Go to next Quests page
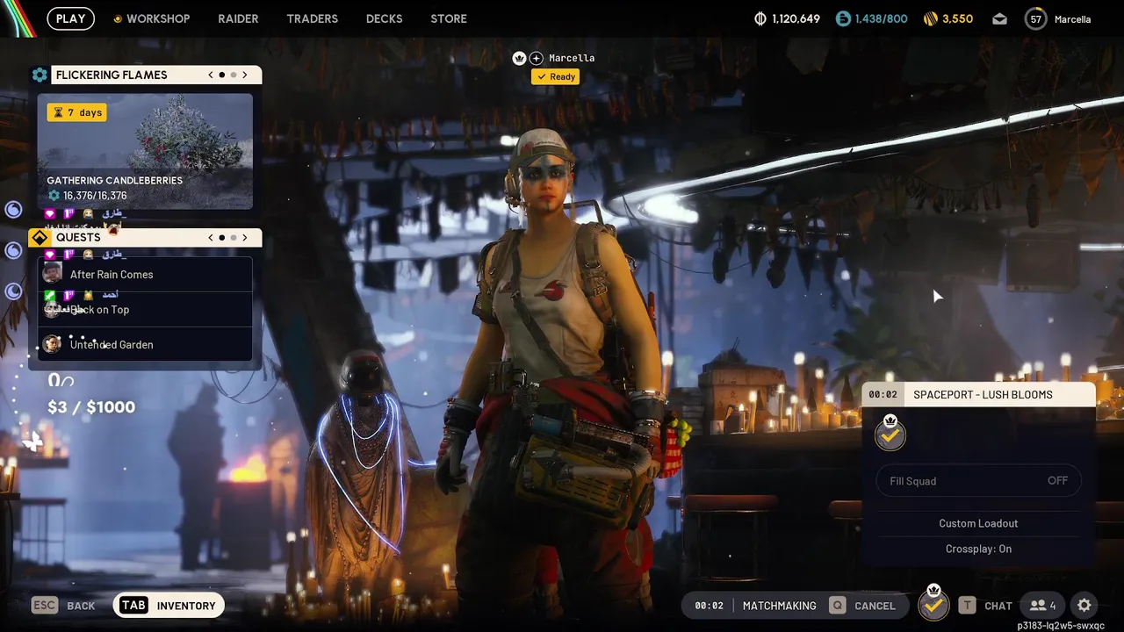 pos(245,237)
